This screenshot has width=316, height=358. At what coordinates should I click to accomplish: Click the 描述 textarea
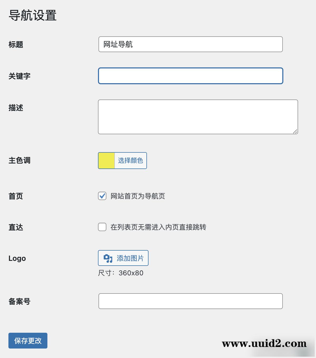(x=197, y=116)
